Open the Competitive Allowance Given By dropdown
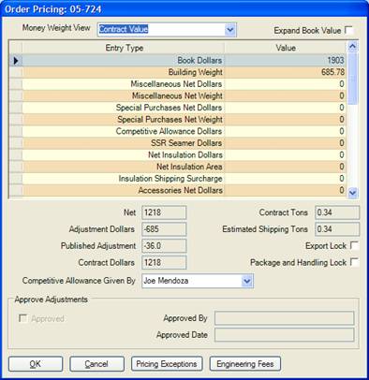 coord(246,281)
